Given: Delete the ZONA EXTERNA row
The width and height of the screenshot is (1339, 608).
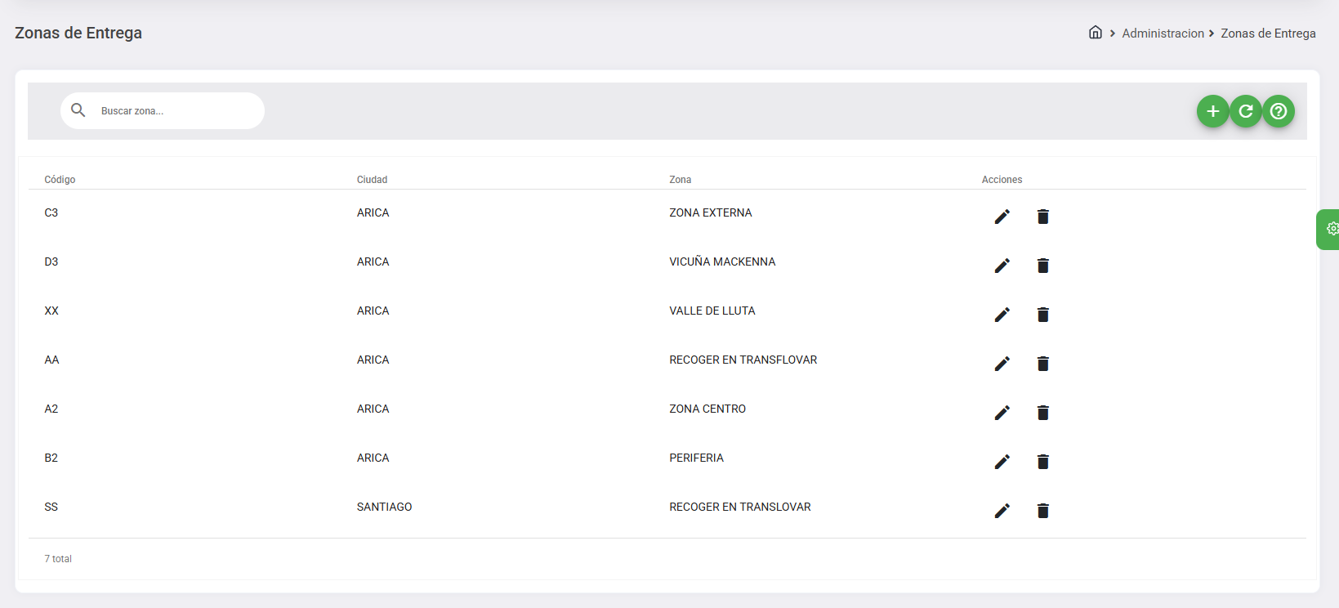Looking at the screenshot, I should [1042, 217].
